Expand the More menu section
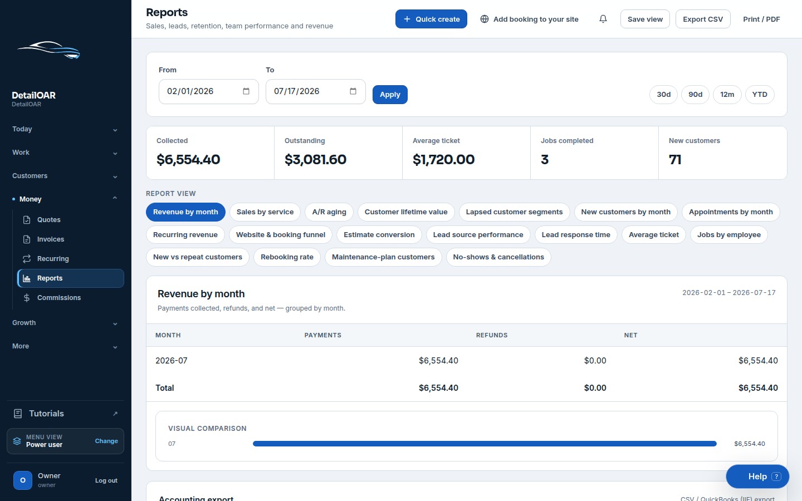The width and height of the screenshot is (802, 501). pos(65,346)
